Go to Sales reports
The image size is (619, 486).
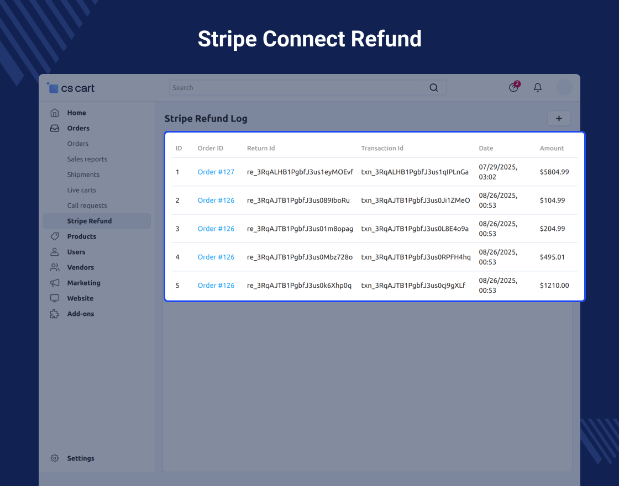(87, 159)
